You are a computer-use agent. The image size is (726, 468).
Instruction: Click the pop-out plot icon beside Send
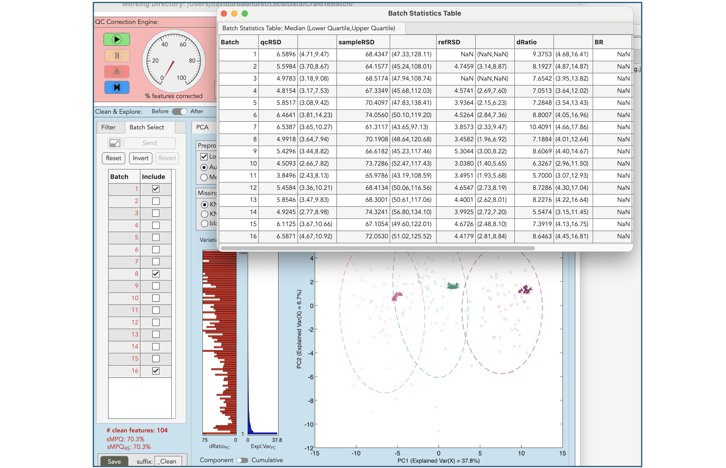click(x=114, y=143)
